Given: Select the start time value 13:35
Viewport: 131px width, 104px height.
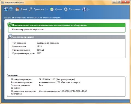Looking at the screenshot, I should point(39,46).
